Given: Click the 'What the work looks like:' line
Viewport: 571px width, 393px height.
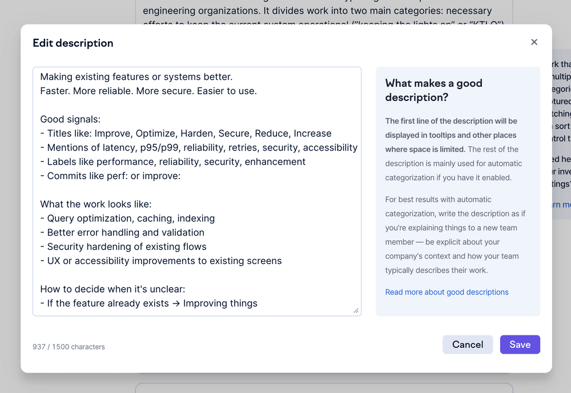Looking at the screenshot, I should coord(96,204).
